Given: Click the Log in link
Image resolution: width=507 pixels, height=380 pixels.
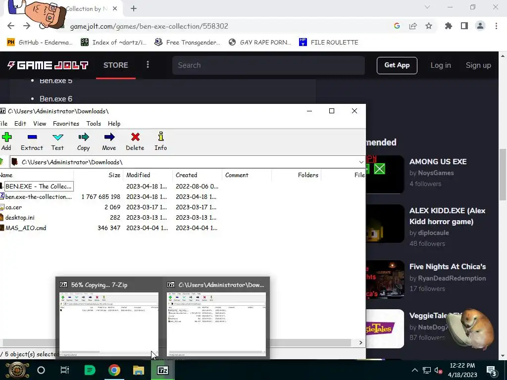Looking at the screenshot, I should click(440, 65).
